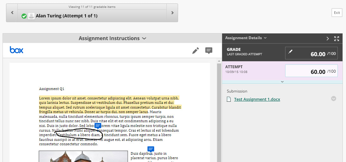Open submission file options dropdown arrow
The width and height of the screenshot is (346, 162).
coord(333,99)
